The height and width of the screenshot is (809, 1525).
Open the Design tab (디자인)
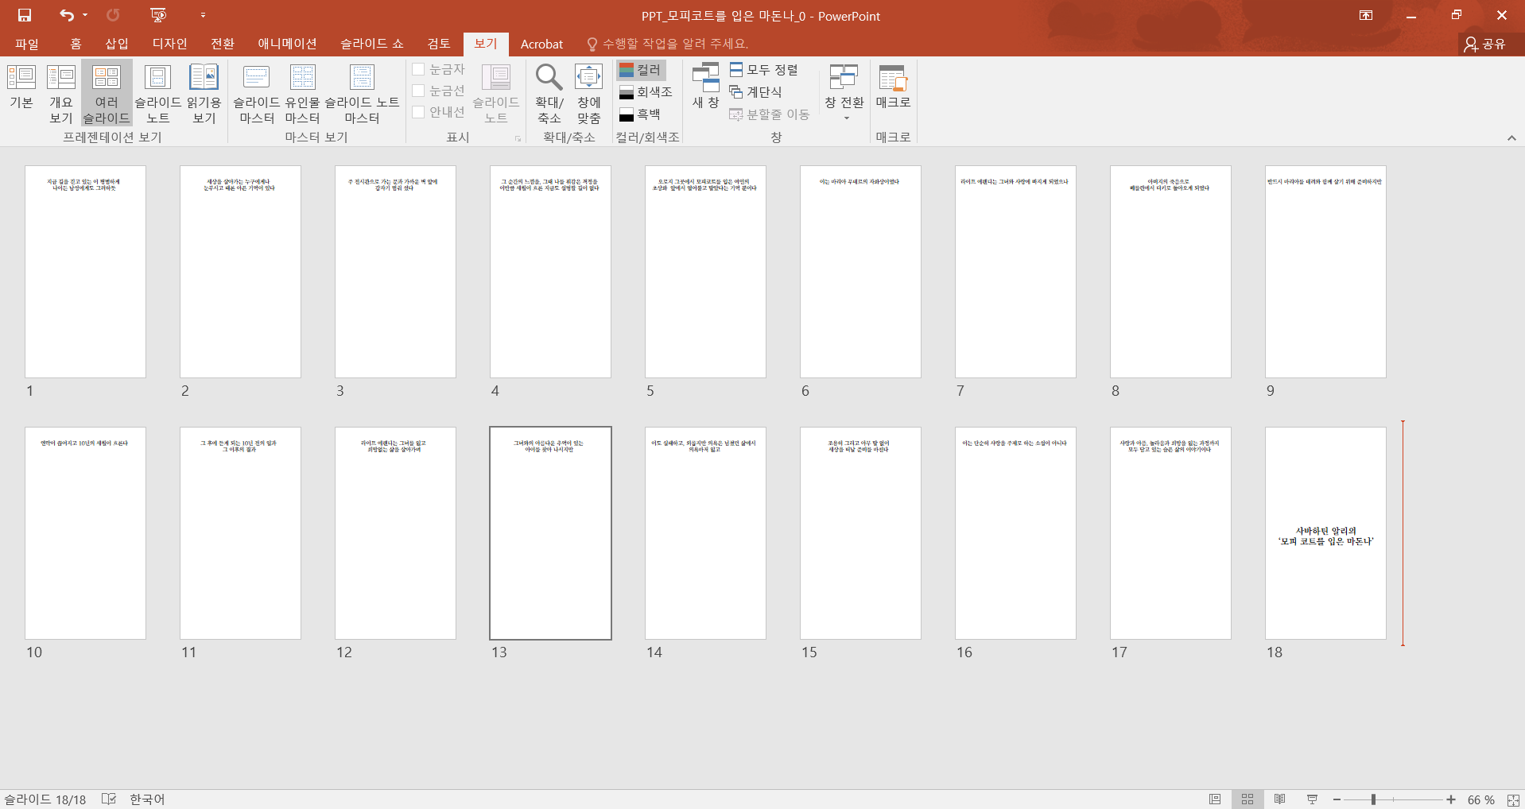(170, 44)
